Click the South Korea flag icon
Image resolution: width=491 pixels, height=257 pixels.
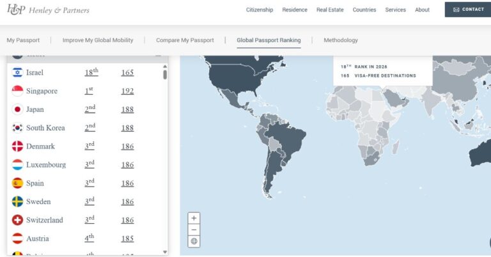coord(17,128)
